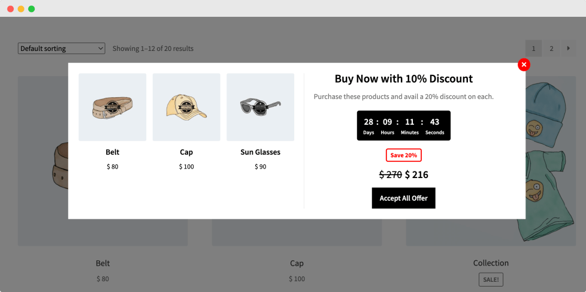Close the discount offer popup

[524, 65]
